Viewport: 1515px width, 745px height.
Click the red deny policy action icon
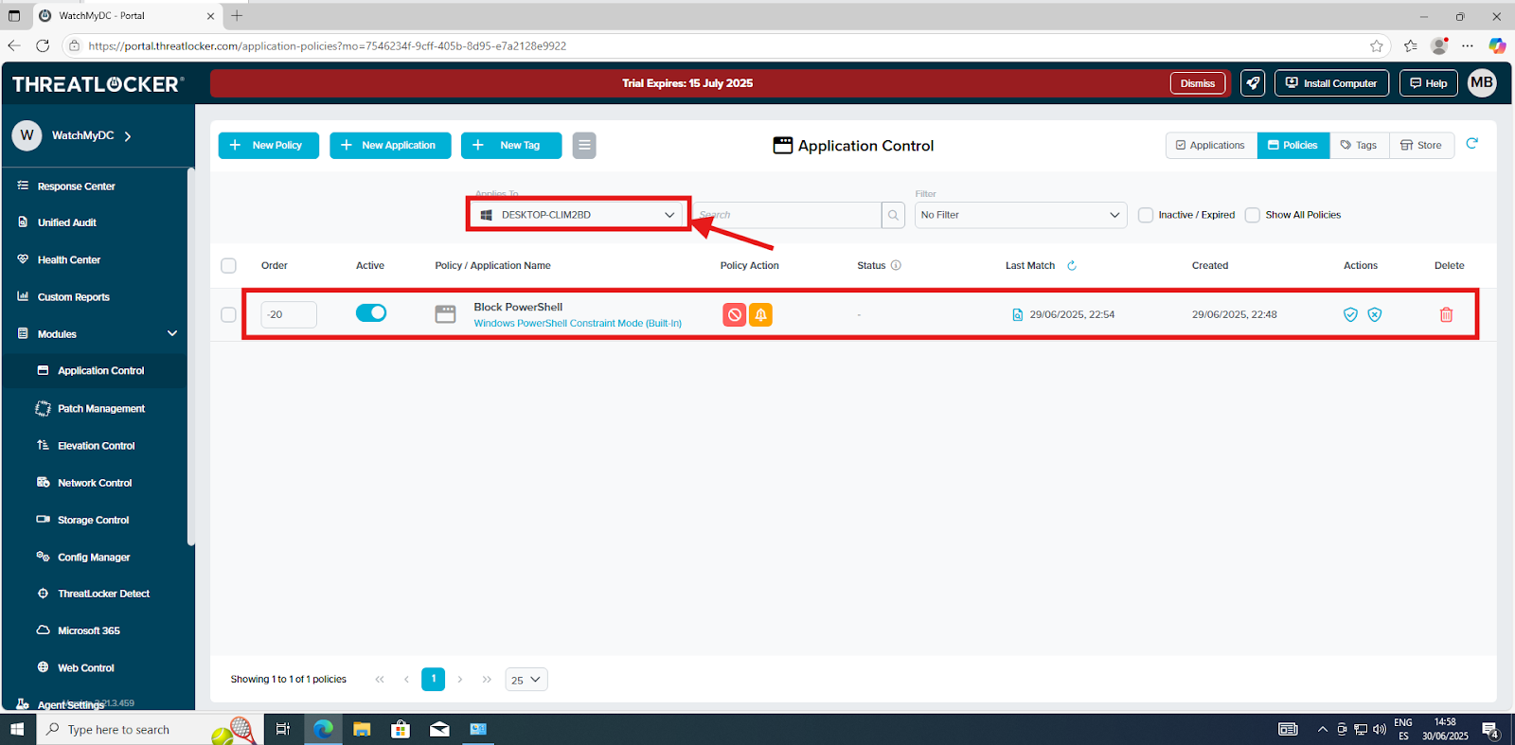tap(734, 314)
